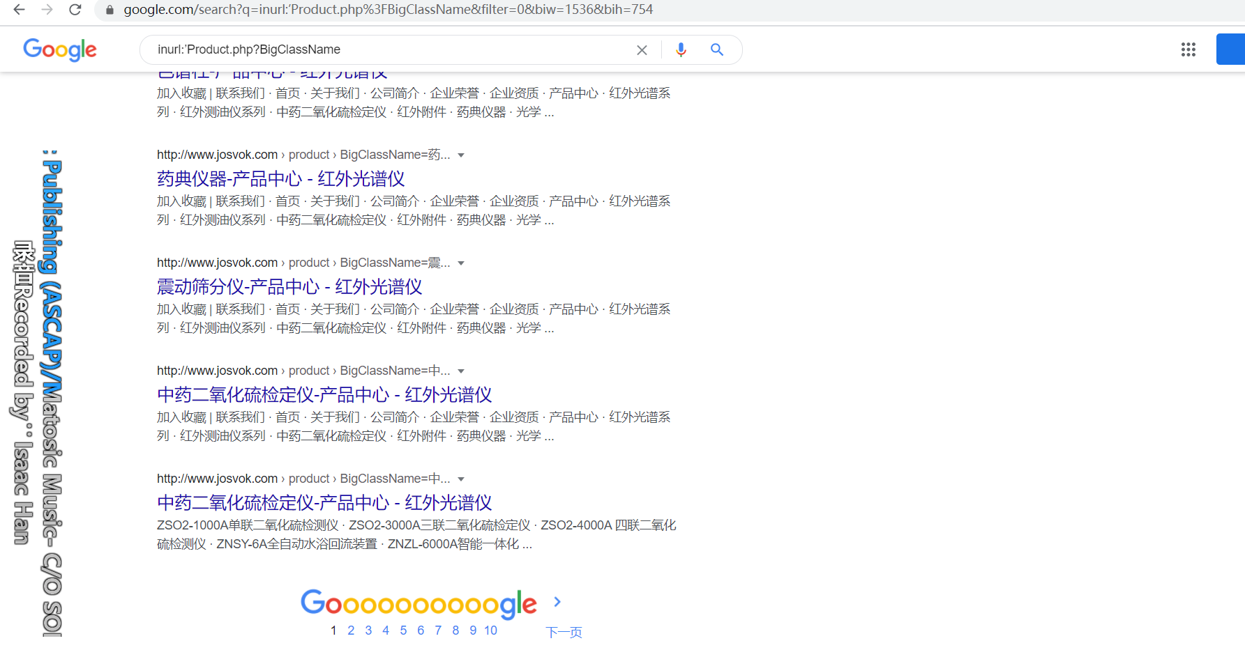1245x650 pixels.
Task: Click the browser back arrow
Action: click(19, 10)
